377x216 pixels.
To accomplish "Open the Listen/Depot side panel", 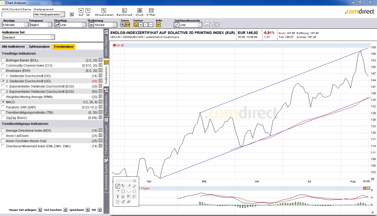I will [x=106, y=44].
